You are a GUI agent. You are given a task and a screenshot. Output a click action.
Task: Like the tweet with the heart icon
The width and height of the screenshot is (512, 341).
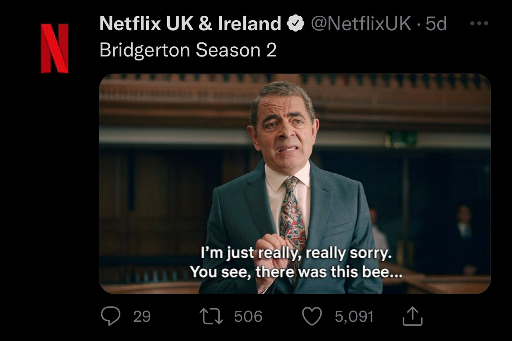pos(312,316)
